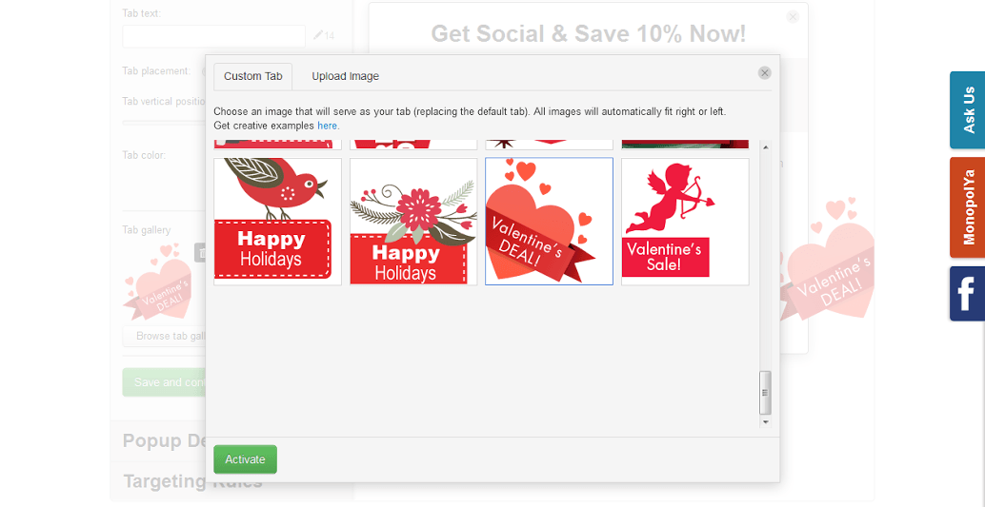Open the MonopolYa side tab
Image resolution: width=985 pixels, height=507 pixels.
click(x=968, y=207)
